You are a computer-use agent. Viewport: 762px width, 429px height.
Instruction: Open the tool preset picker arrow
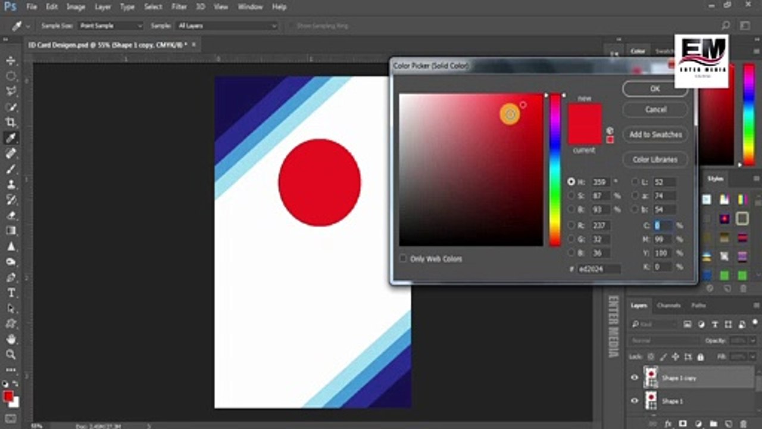click(x=27, y=26)
